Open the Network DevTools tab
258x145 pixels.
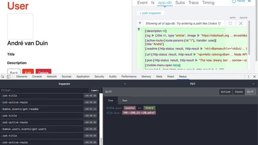[52, 77]
